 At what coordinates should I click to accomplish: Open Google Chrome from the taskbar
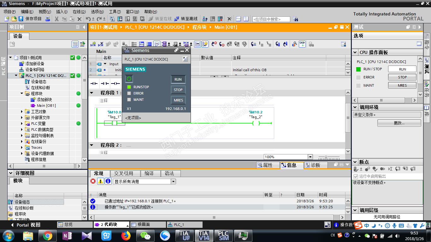[x=47, y=235]
